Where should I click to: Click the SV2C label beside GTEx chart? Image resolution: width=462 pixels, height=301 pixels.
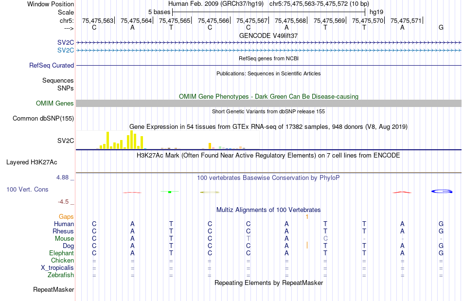pos(66,141)
